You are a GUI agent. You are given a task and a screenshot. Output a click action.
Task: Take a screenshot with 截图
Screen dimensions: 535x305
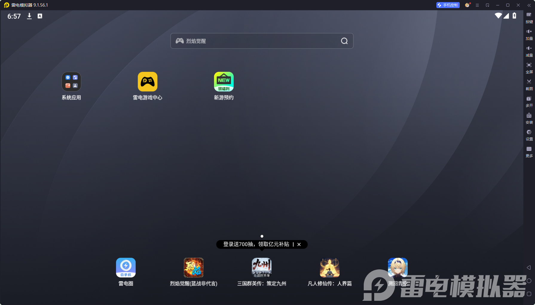(529, 85)
